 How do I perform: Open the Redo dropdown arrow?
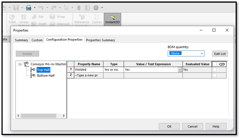point(60,7)
